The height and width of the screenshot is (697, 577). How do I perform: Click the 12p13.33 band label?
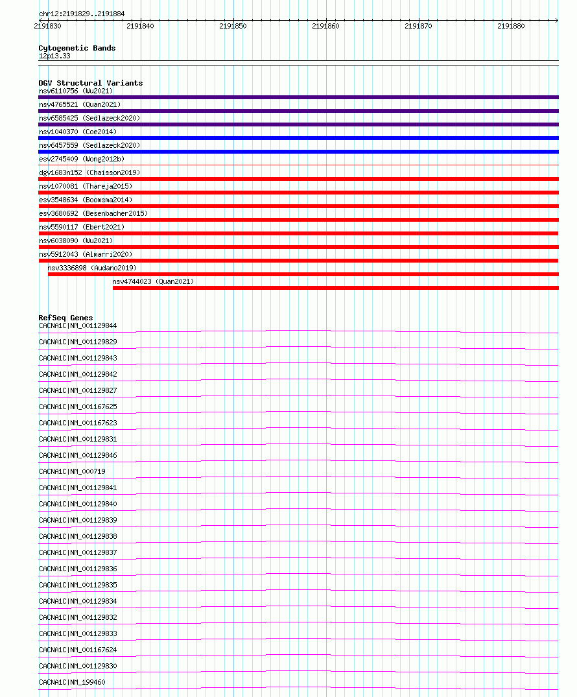[54, 56]
